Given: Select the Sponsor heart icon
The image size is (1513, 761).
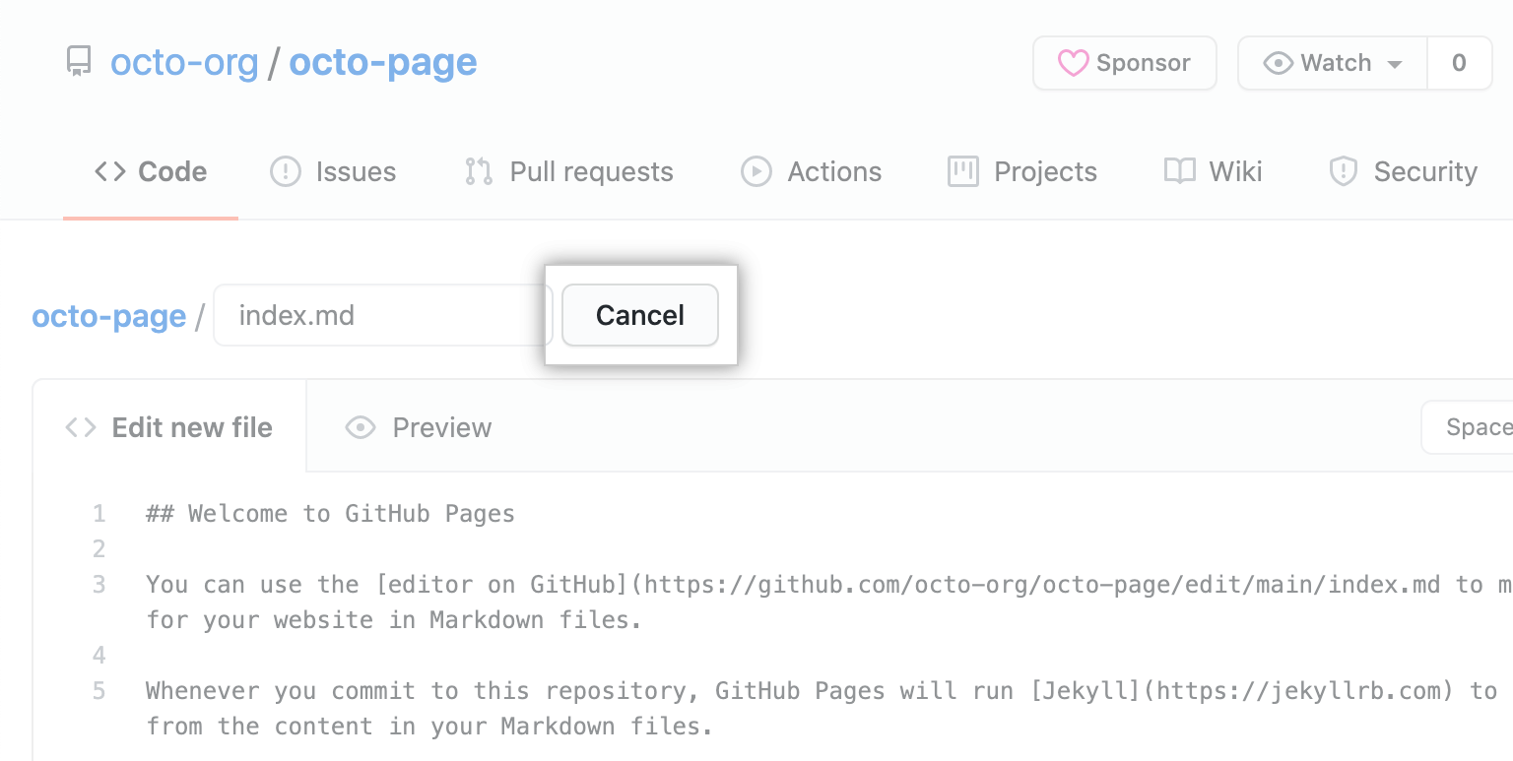Looking at the screenshot, I should (1075, 62).
